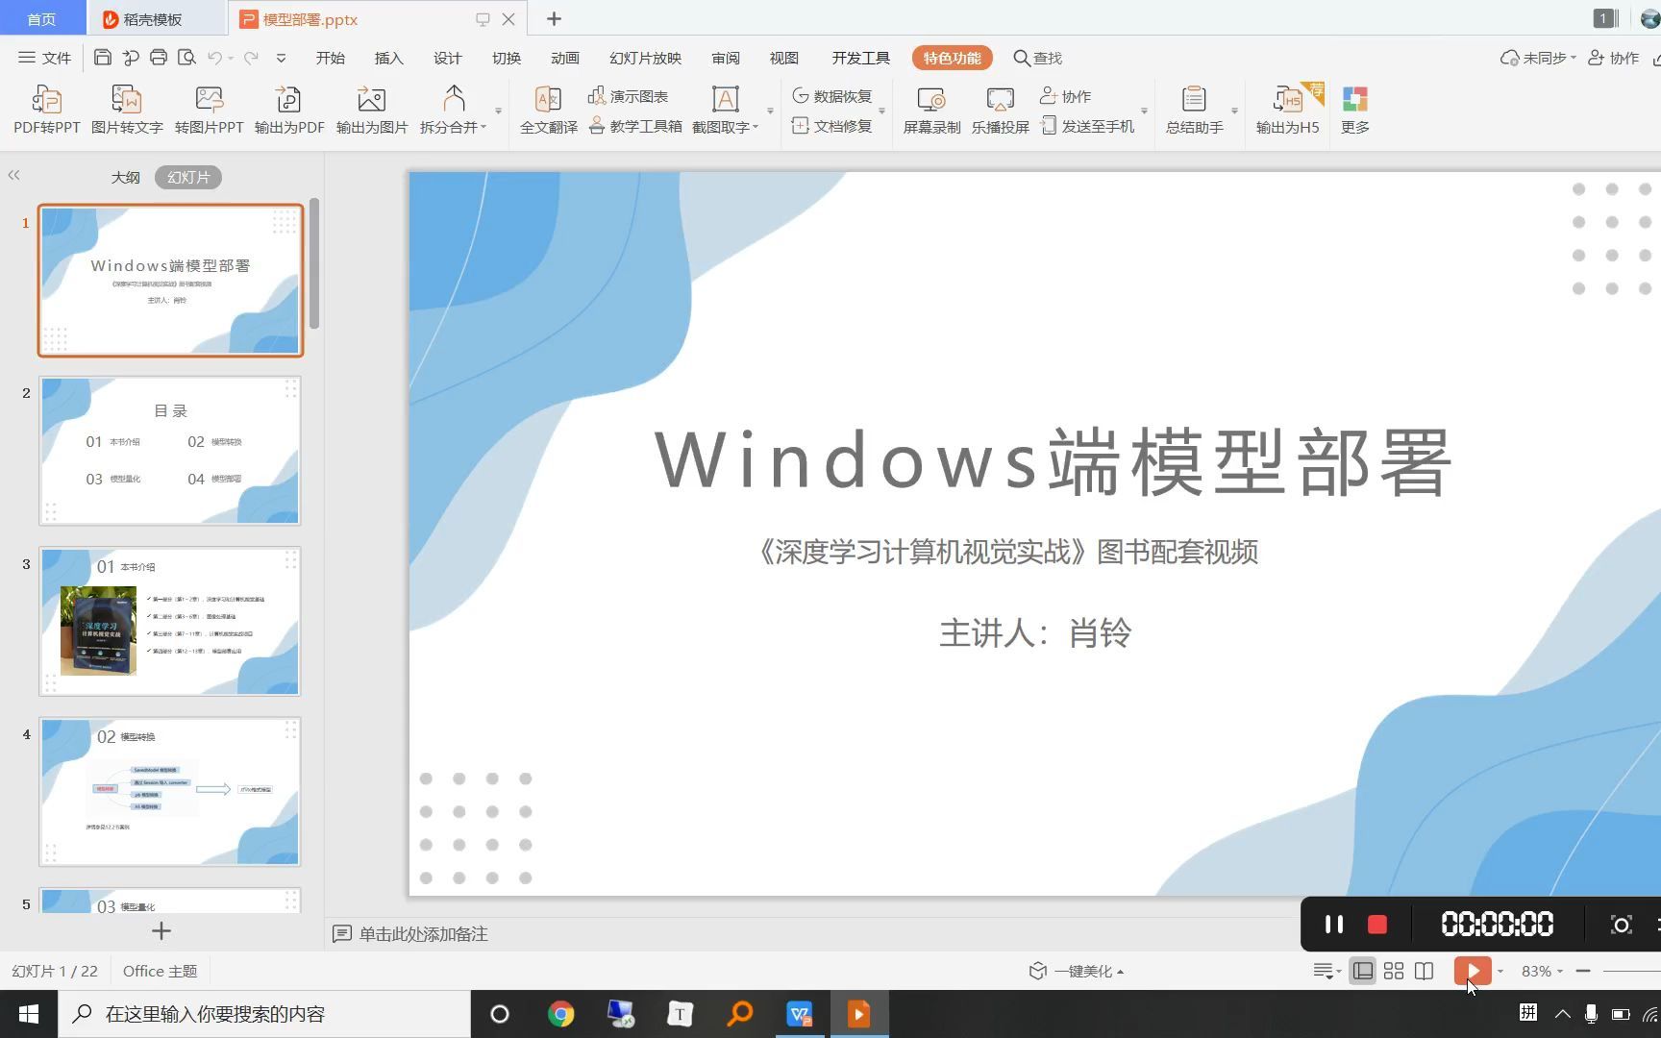Start slideshow with orange play button

click(x=1472, y=971)
